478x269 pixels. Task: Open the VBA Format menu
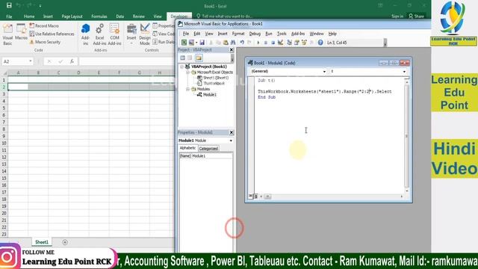click(238, 34)
